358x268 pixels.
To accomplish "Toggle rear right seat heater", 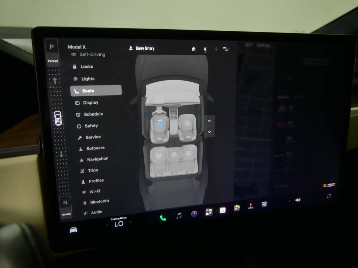I will [188, 153].
